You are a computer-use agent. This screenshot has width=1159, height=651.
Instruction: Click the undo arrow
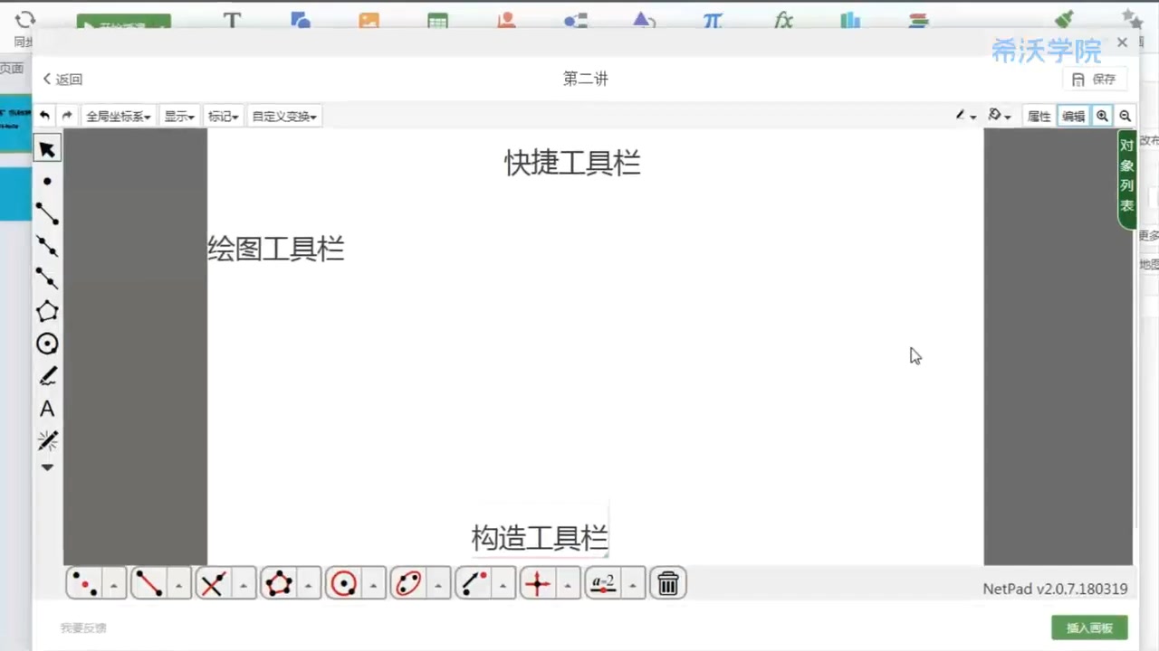(44, 116)
